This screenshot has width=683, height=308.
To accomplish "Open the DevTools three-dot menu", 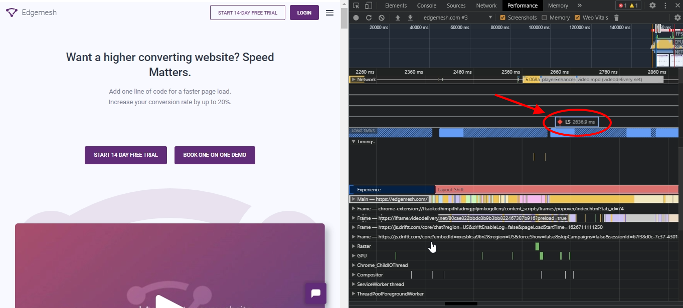I will tap(665, 6).
